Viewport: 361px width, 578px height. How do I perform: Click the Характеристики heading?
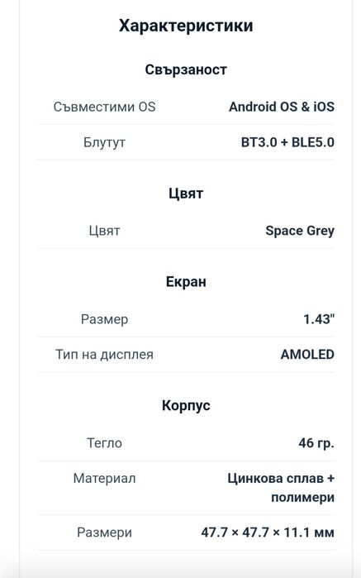[x=186, y=26]
